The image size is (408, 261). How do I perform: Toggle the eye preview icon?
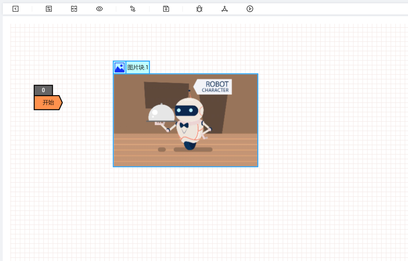tap(99, 9)
